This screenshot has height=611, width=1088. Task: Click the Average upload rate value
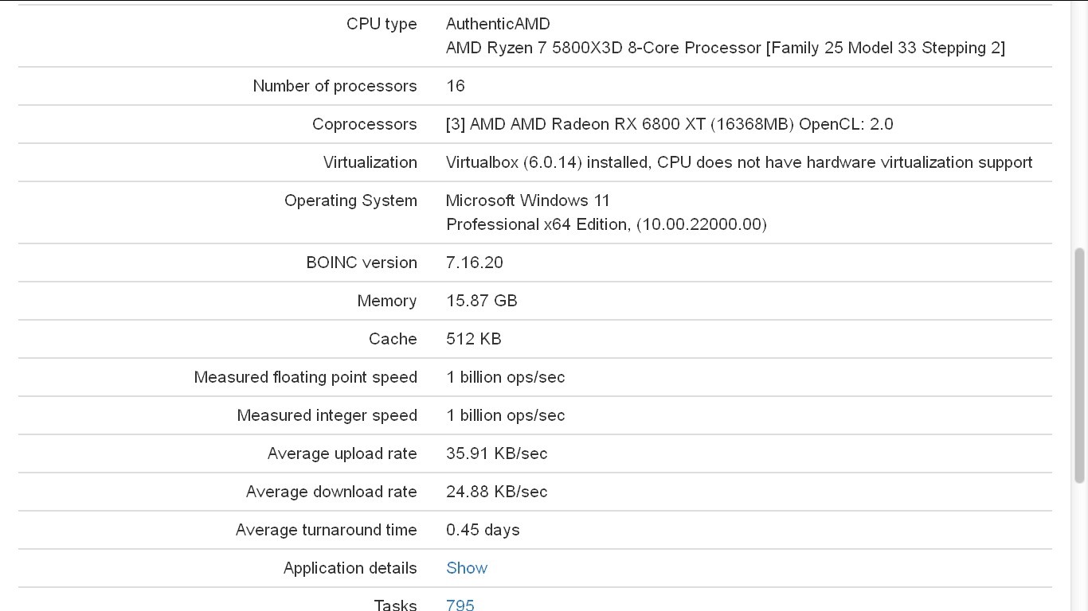(x=496, y=453)
